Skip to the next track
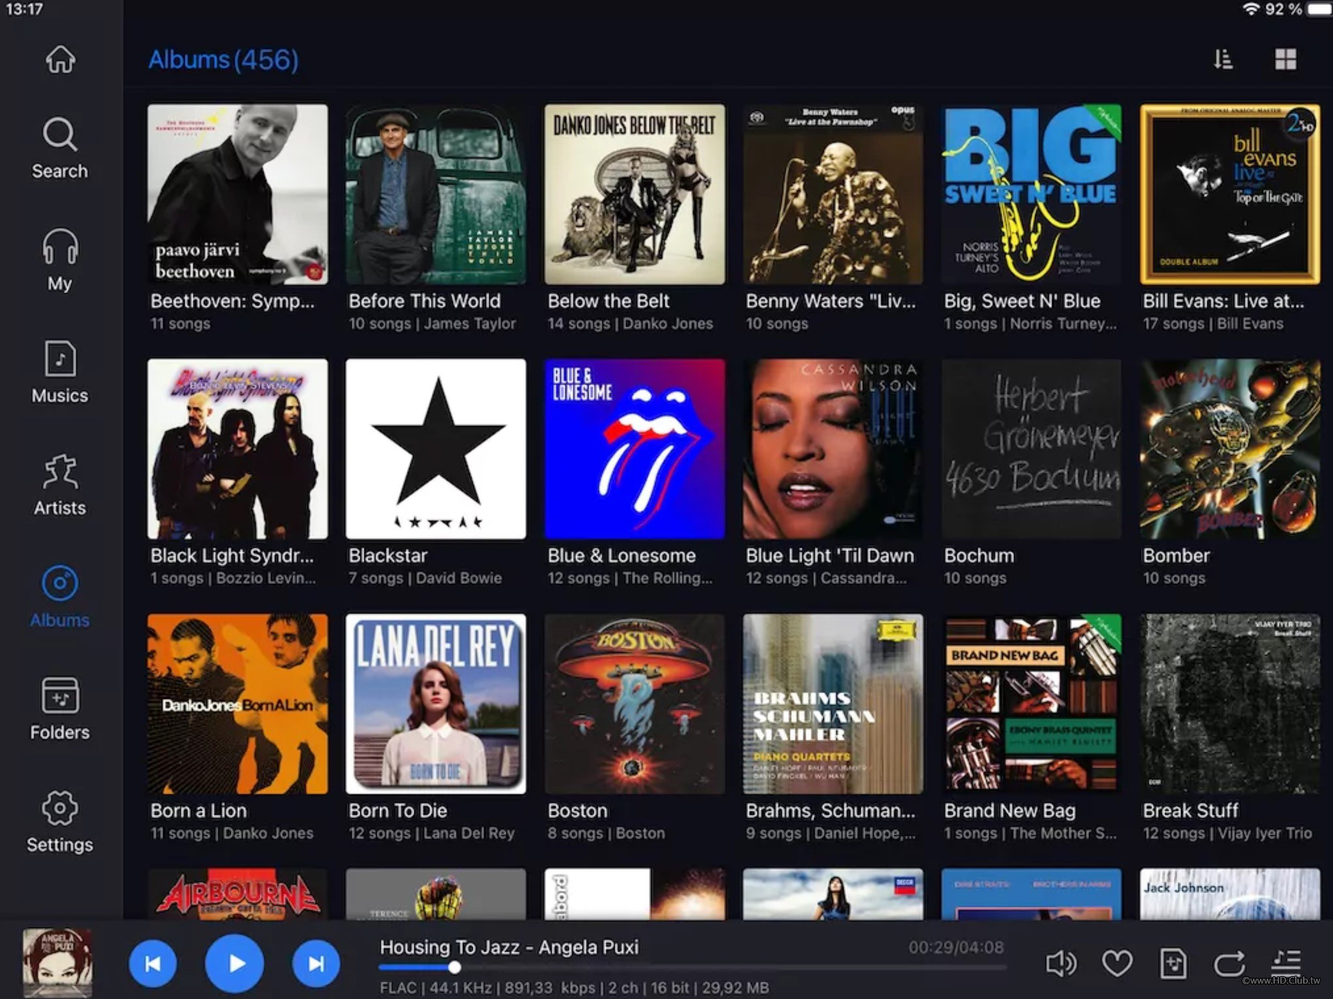The height and width of the screenshot is (999, 1333). coord(316,963)
